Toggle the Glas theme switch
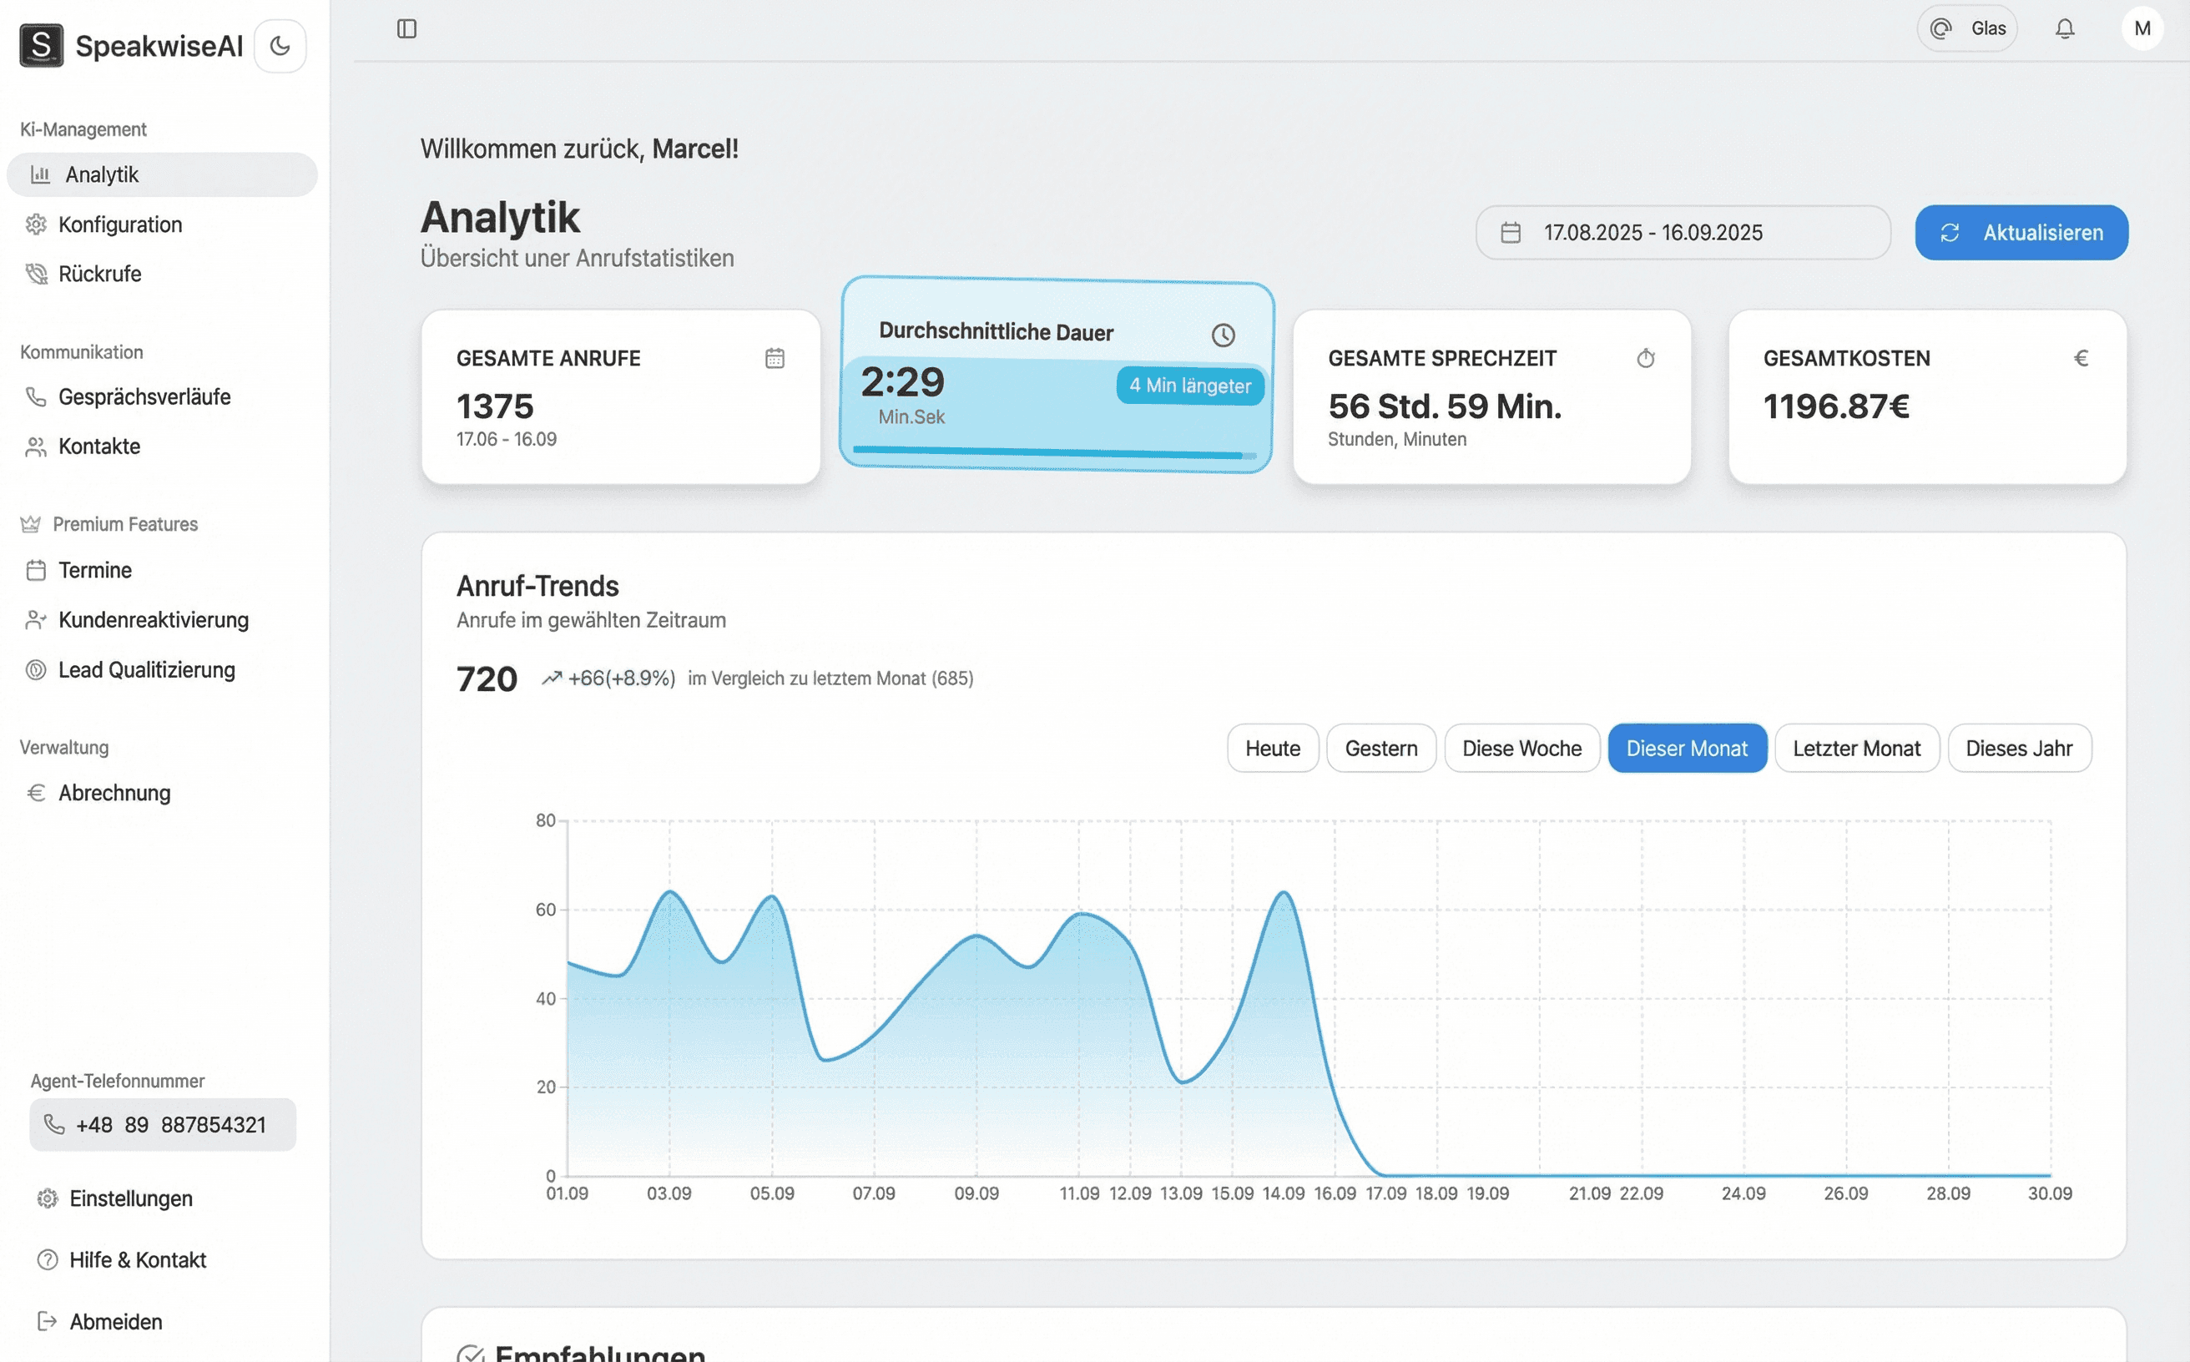The image size is (2190, 1362). [1966, 29]
